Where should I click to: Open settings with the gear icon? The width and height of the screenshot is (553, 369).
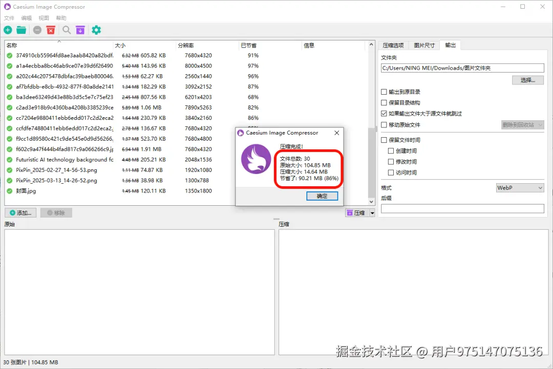96,30
